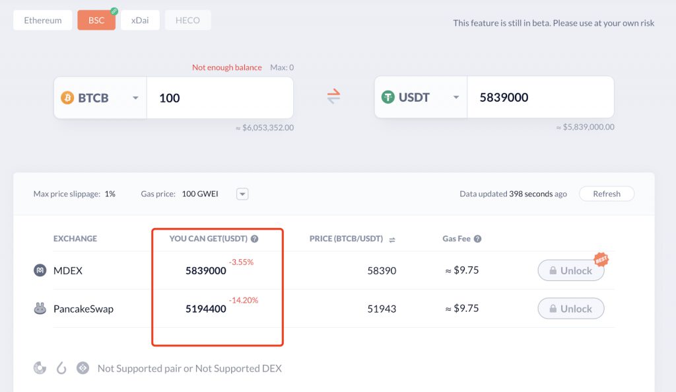Expand the USDT token dropdown
The width and height of the screenshot is (676, 392).
click(x=456, y=97)
